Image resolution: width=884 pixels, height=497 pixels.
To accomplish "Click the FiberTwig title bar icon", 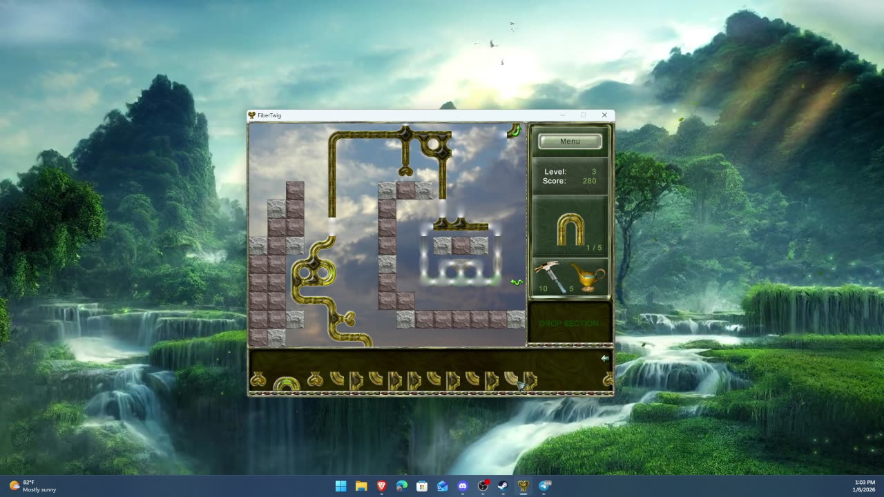I will (x=252, y=115).
